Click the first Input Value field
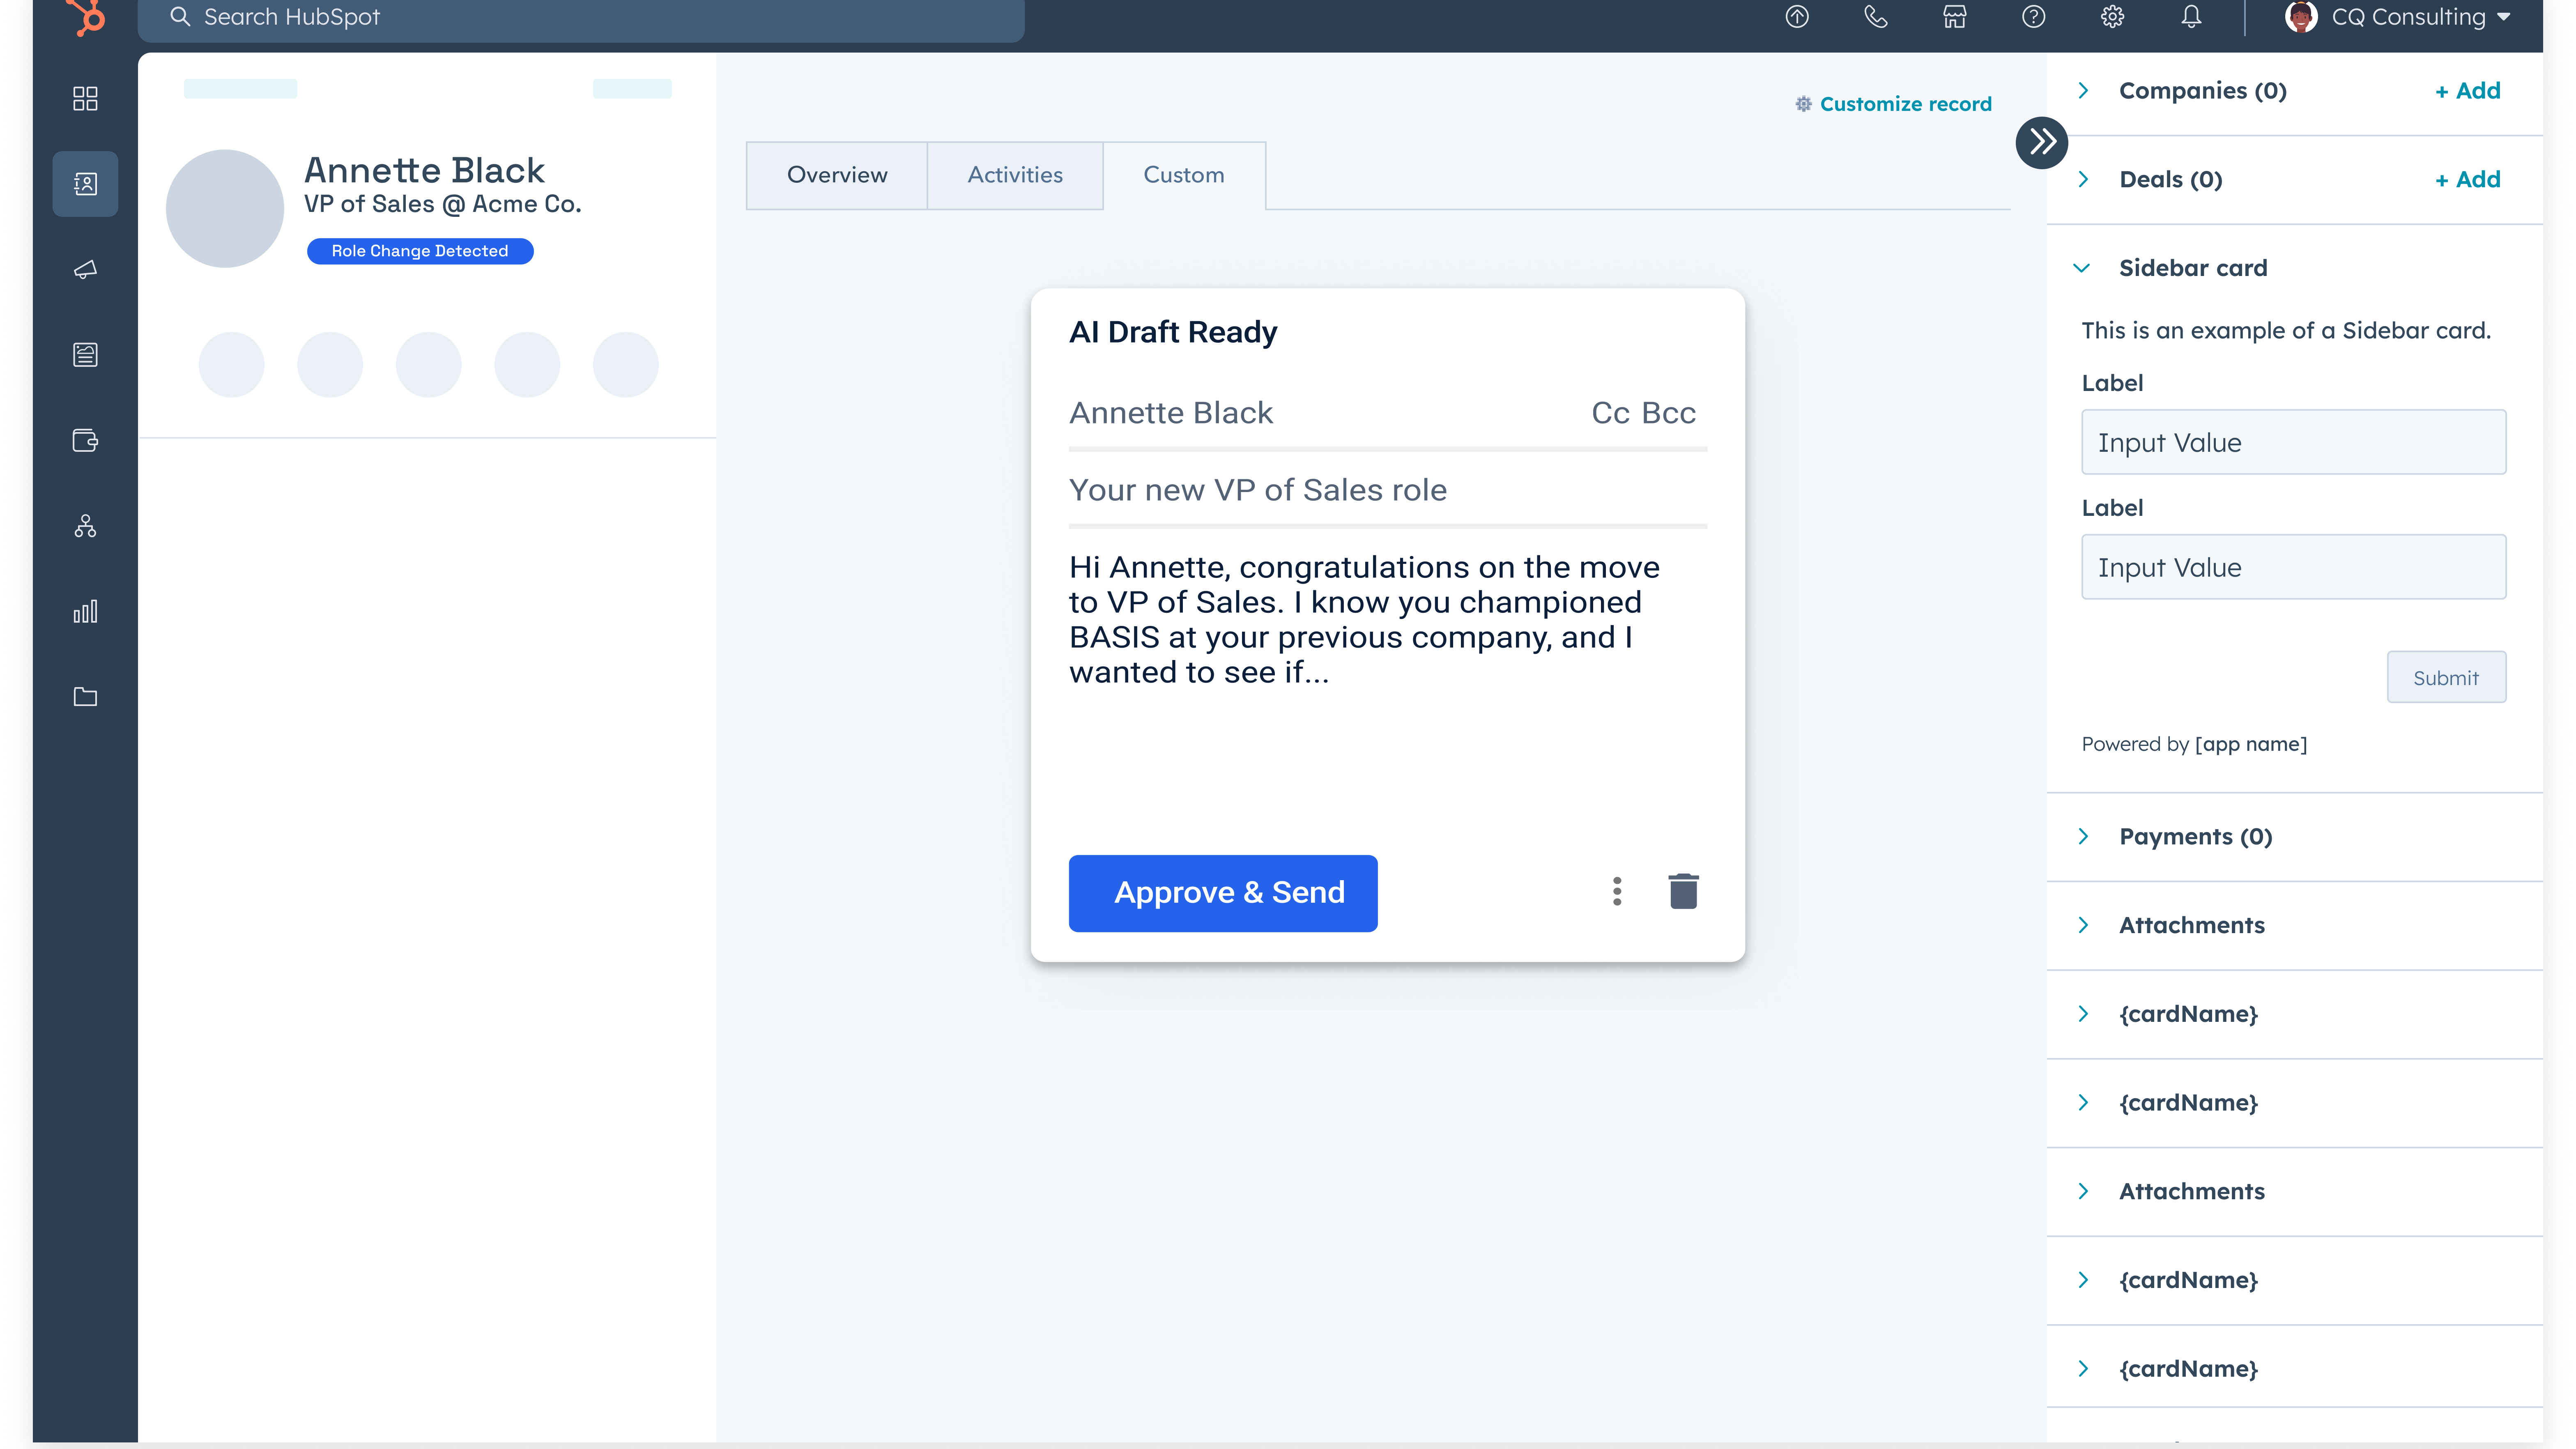Image resolution: width=2576 pixels, height=1449 pixels. pyautogui.click(x=2293, y=442)
